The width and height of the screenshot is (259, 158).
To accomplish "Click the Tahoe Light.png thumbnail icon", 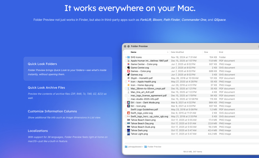I will (x=128, y=134).
